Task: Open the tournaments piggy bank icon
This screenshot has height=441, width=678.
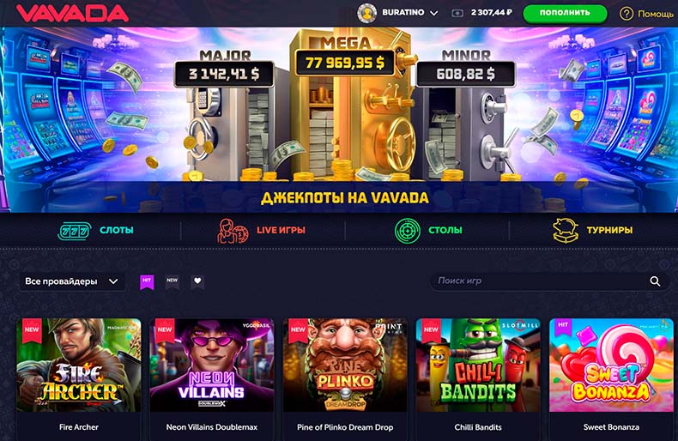Action: pos(566,231)
